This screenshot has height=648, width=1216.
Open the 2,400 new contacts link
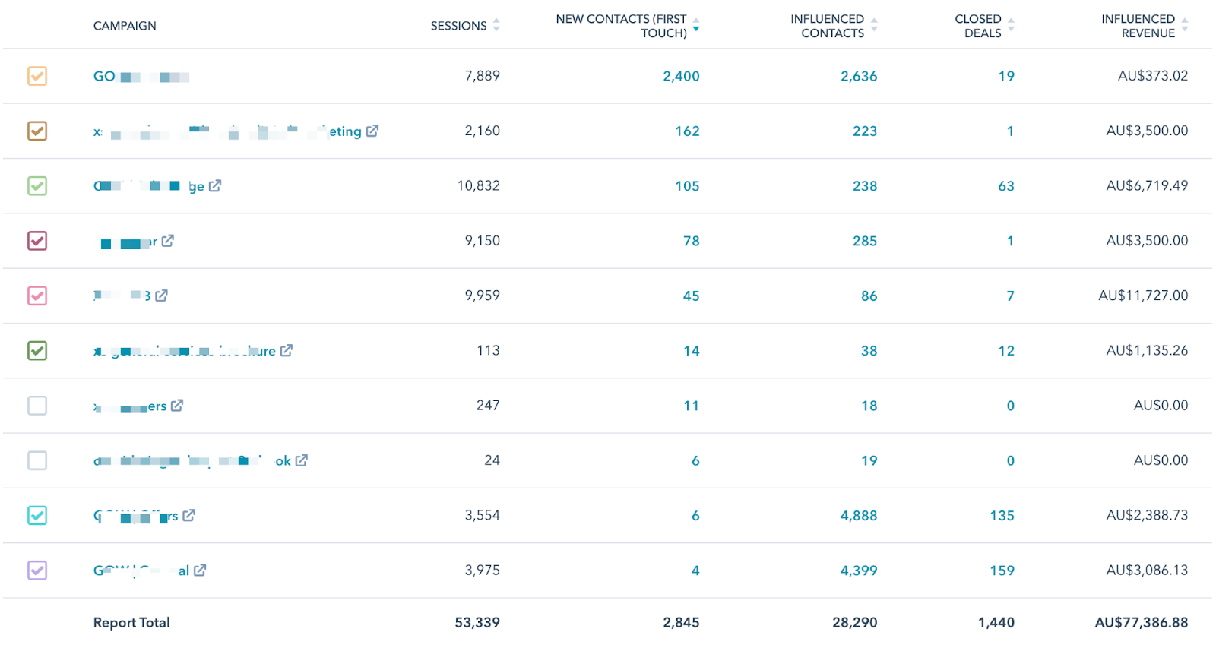pos(681,76)
